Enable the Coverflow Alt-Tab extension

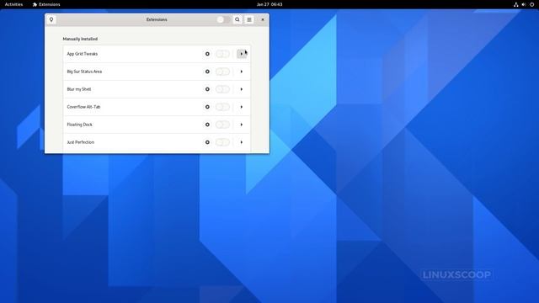pos(222,107)
